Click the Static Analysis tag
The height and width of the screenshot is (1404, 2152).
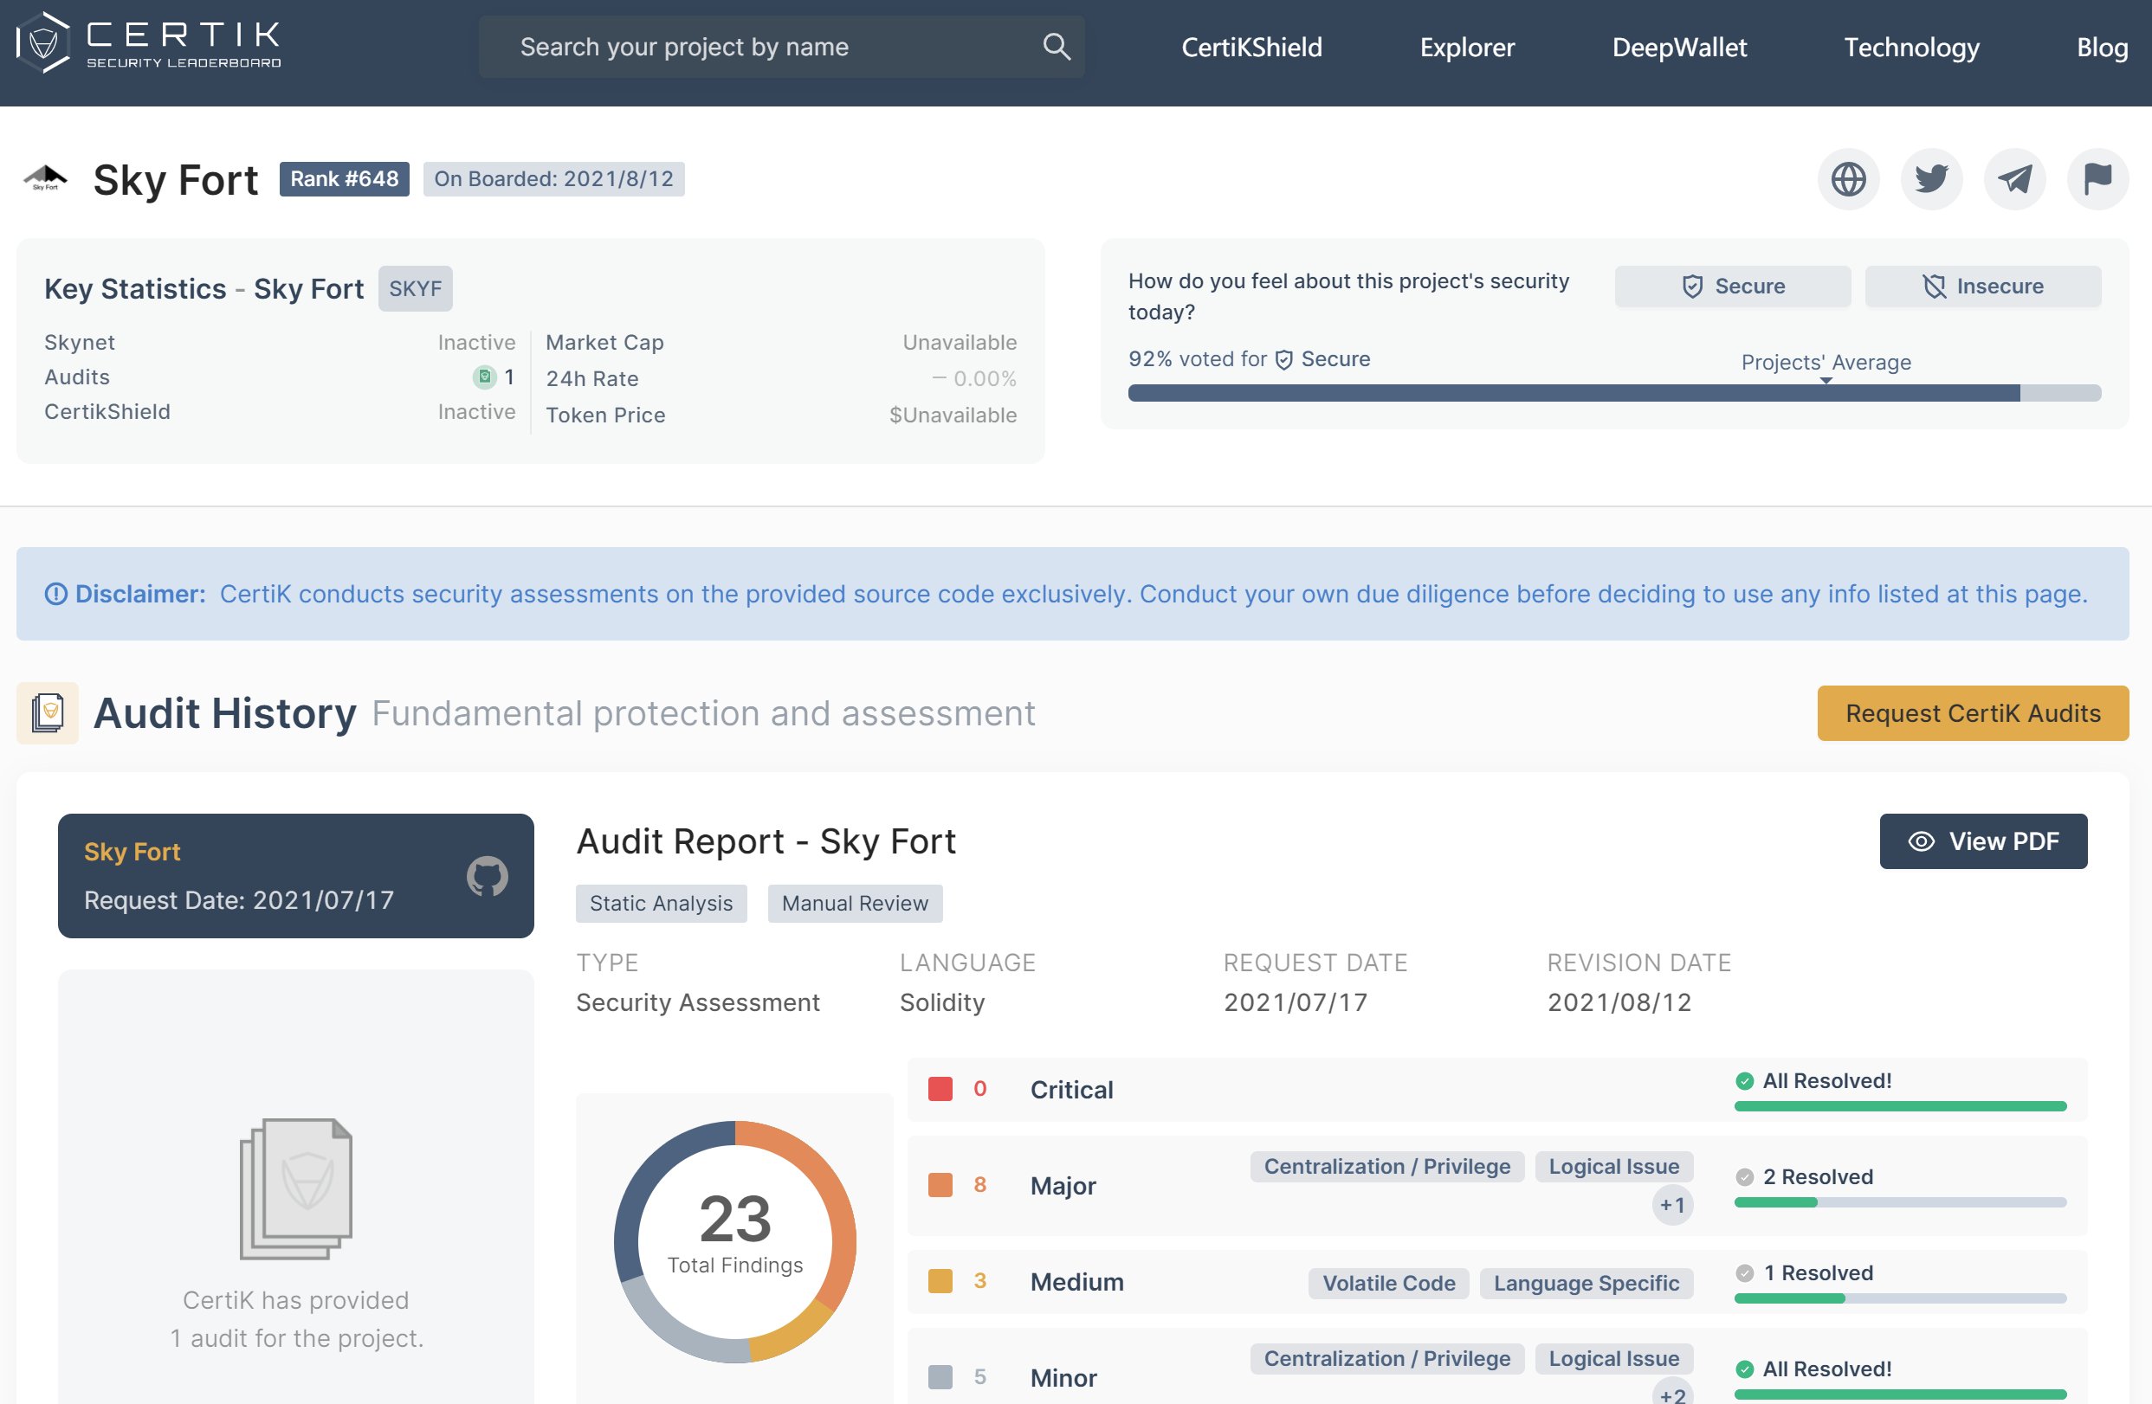coord(661,904)
